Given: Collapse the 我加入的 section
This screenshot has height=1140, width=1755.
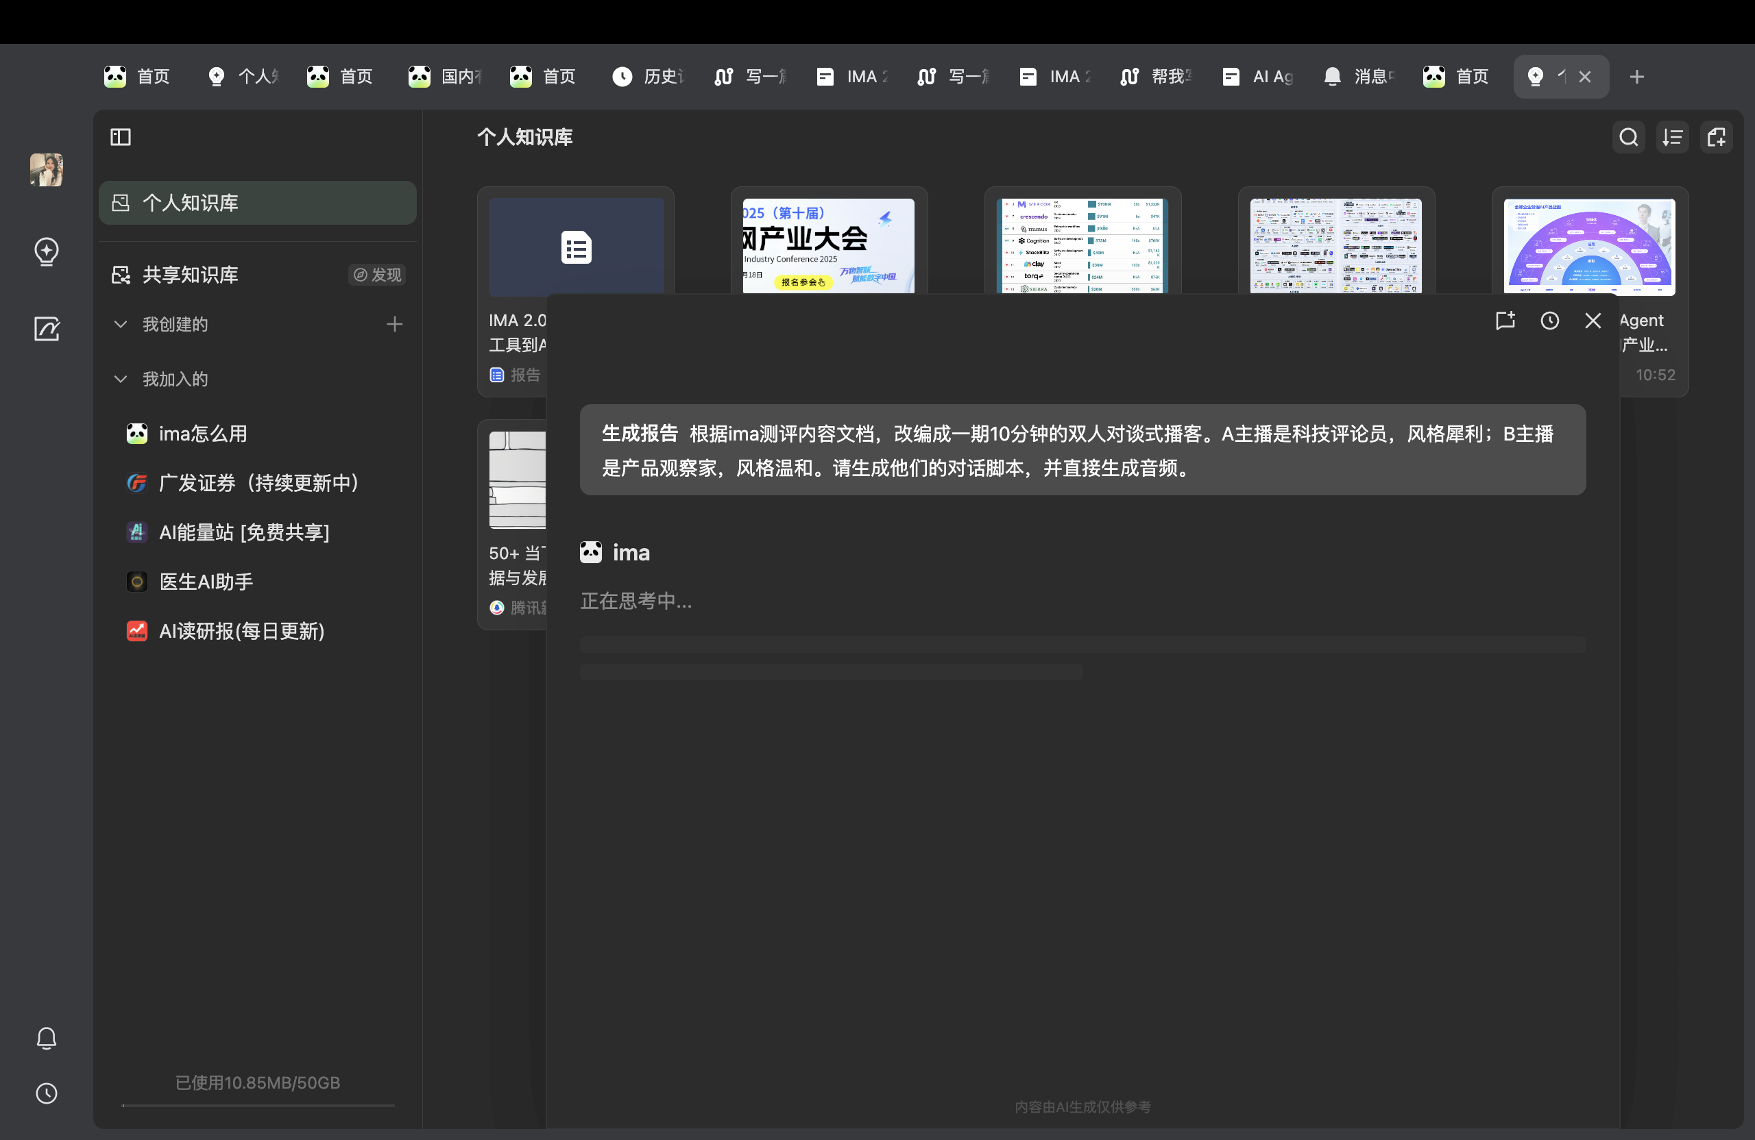Looking at the screenshot, I should point(120,379).
